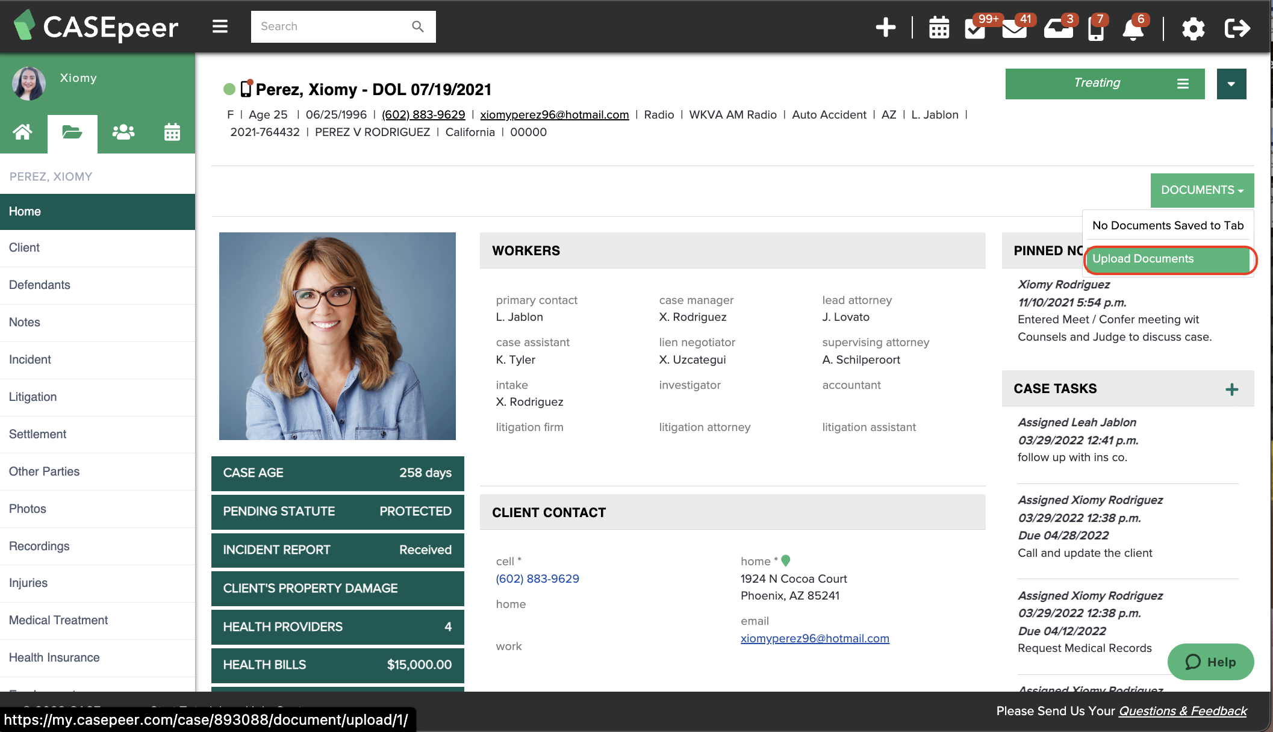Open tasks checkmark icon with 99+ badge
1273x732 pixels.
point(975,28)
